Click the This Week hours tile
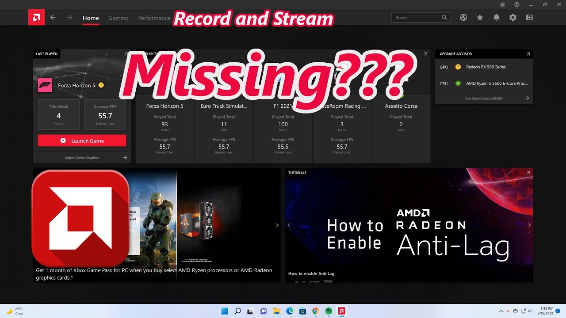The width and height of the screenshot is (566, 318). (58, 114)
